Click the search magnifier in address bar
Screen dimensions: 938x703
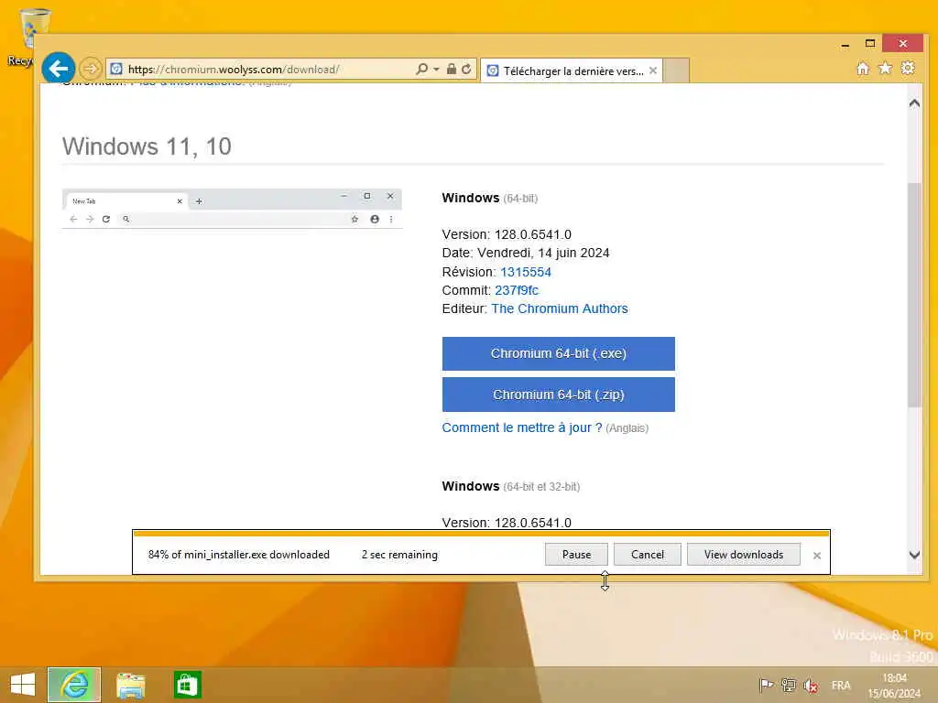coord(421,70)
